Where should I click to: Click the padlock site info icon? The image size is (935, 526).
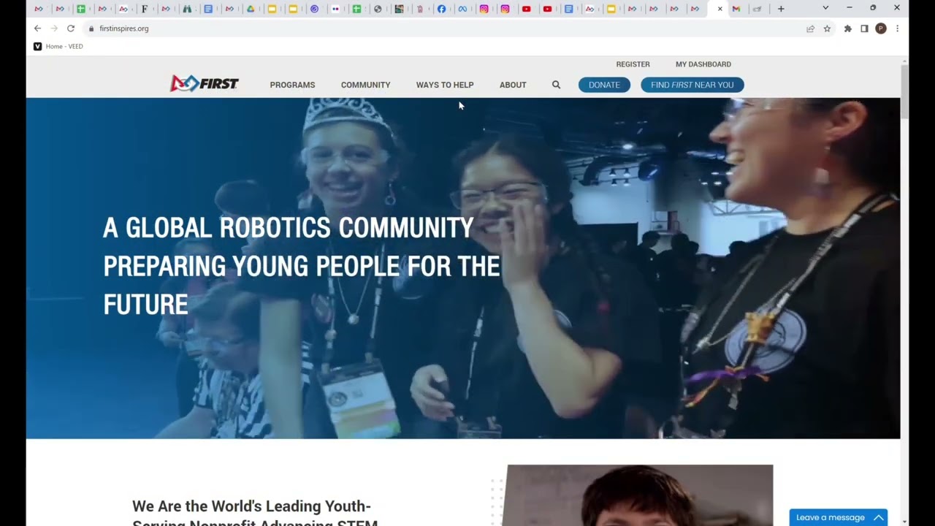(x=91, y=28)
